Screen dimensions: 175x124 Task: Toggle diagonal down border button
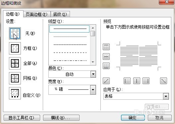click(x=163, y=81)
